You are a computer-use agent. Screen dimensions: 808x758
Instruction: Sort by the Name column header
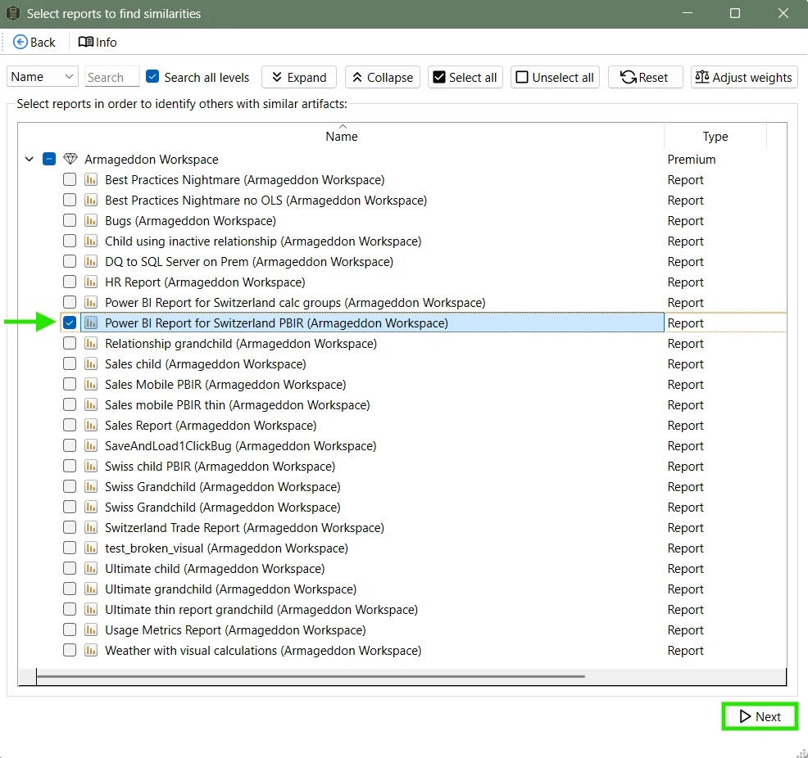pyautogui.click(x=341, y=136)
